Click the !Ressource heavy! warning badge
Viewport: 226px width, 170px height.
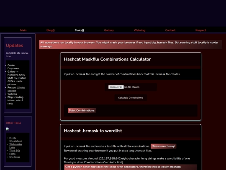point(164,146)
